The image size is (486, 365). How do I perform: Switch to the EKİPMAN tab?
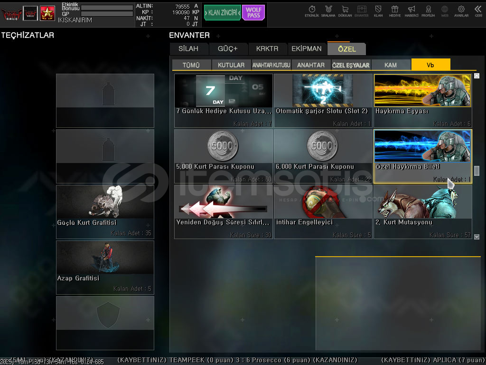coord(307,49)
